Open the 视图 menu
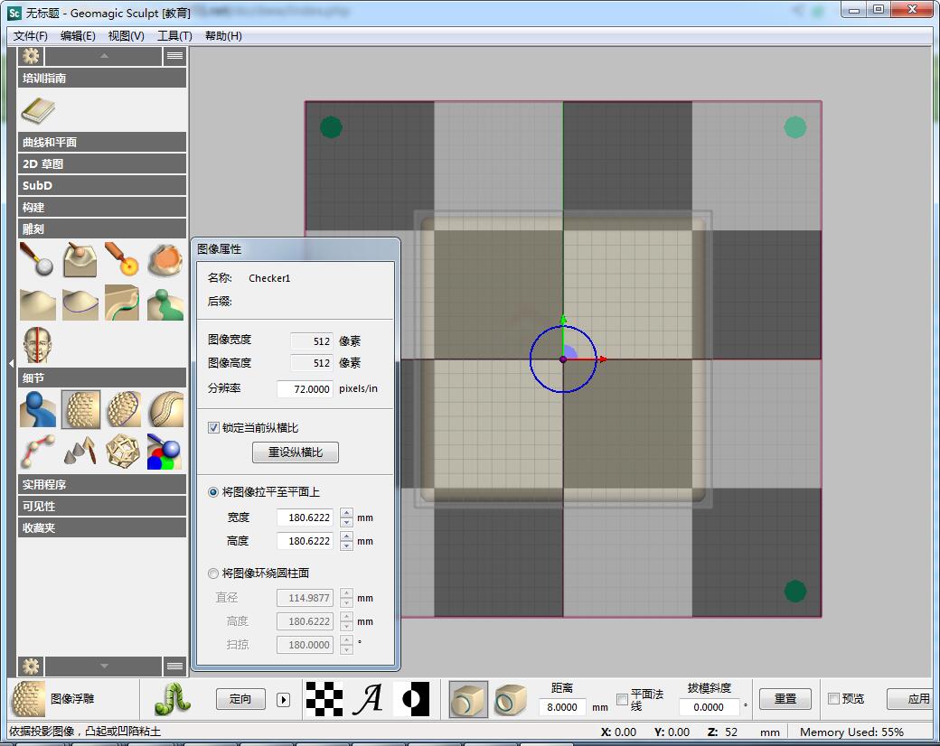This screenshot has width=940, height=746. [126, 36]
